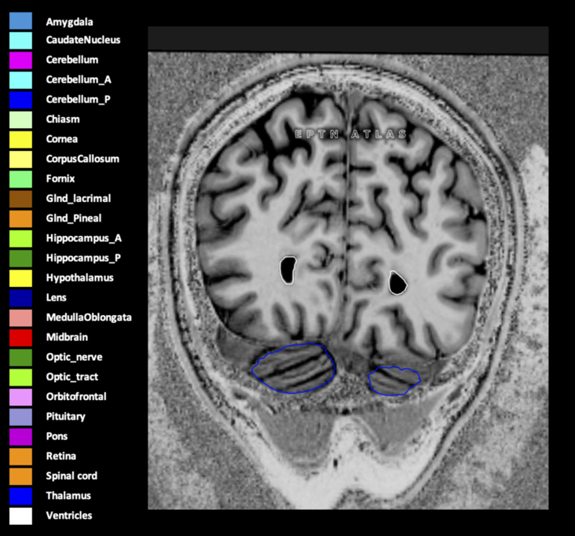Viewport: 575px width, 536px height.
Task: Click the larger blue cerebellum contour
Action: (x=293, y=369)
